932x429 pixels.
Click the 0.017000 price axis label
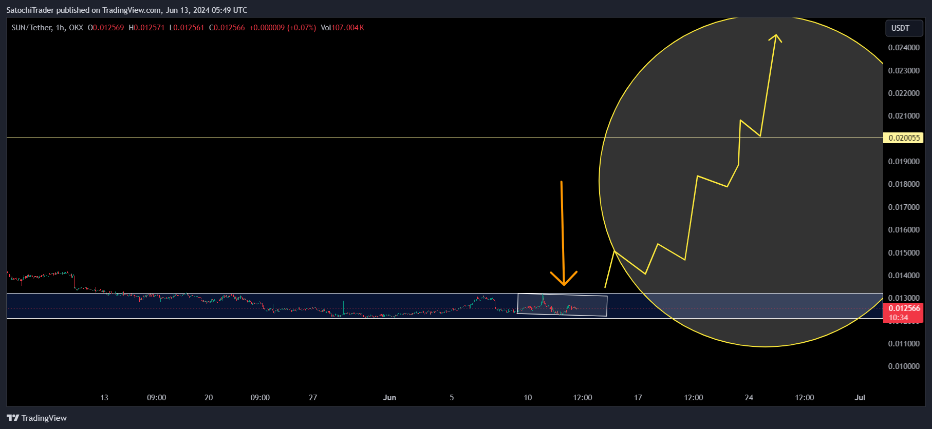904,207
